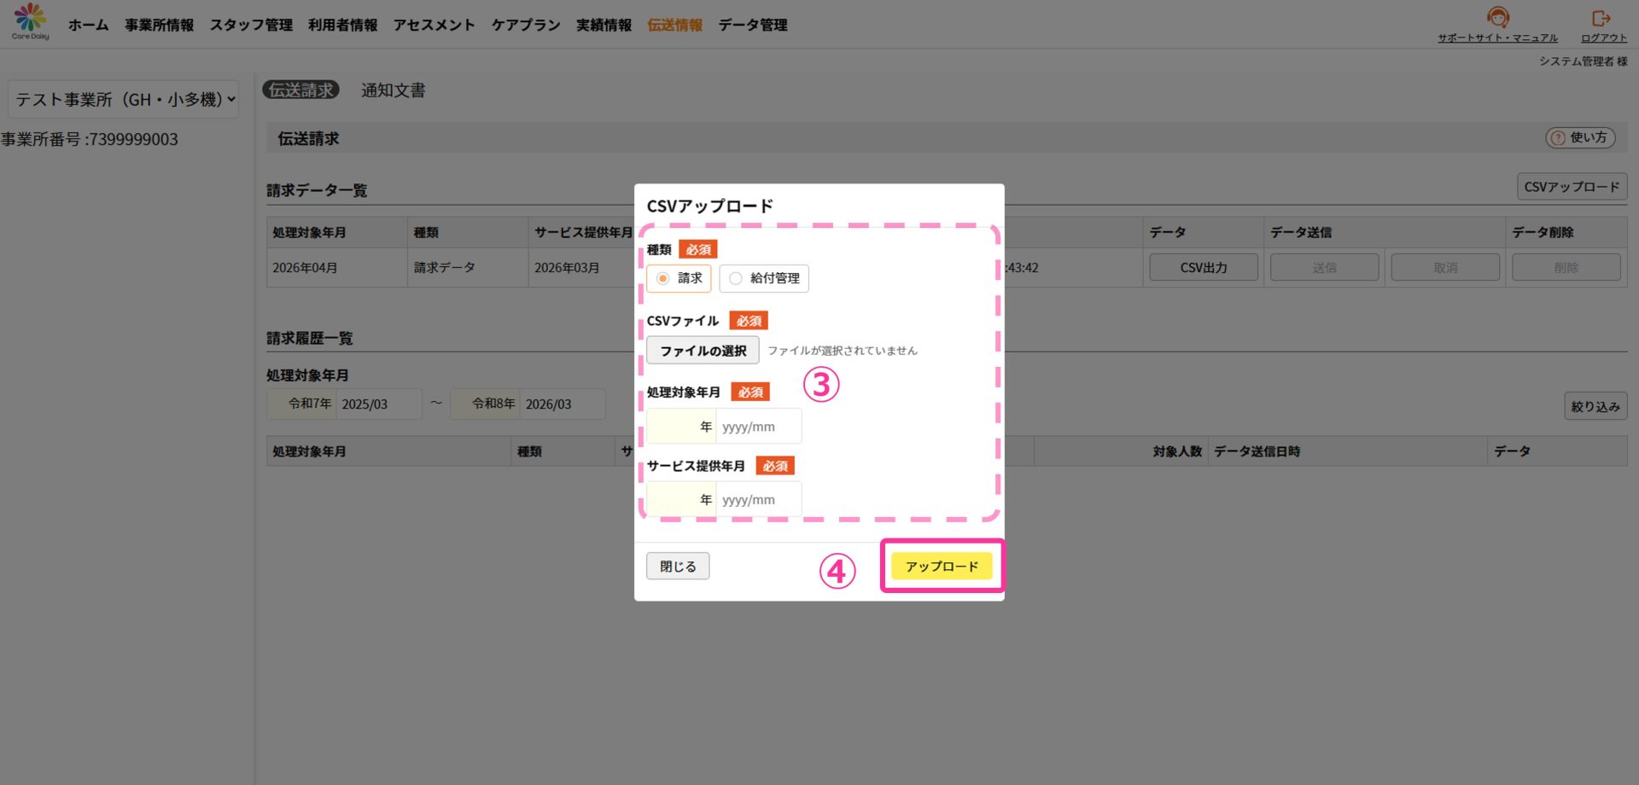Select the 請求 radio option

pos(663,278)
